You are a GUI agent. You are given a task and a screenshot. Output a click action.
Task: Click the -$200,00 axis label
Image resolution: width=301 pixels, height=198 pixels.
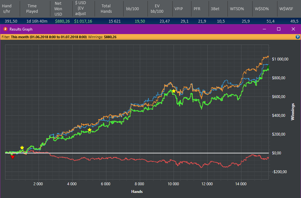click(x=279, y=172)
